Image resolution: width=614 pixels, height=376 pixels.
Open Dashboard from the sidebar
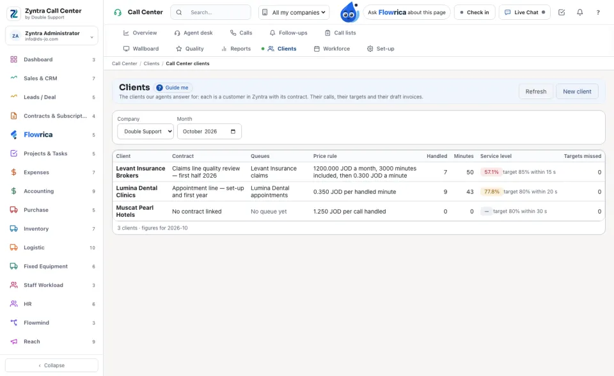[x=52, y=59]
